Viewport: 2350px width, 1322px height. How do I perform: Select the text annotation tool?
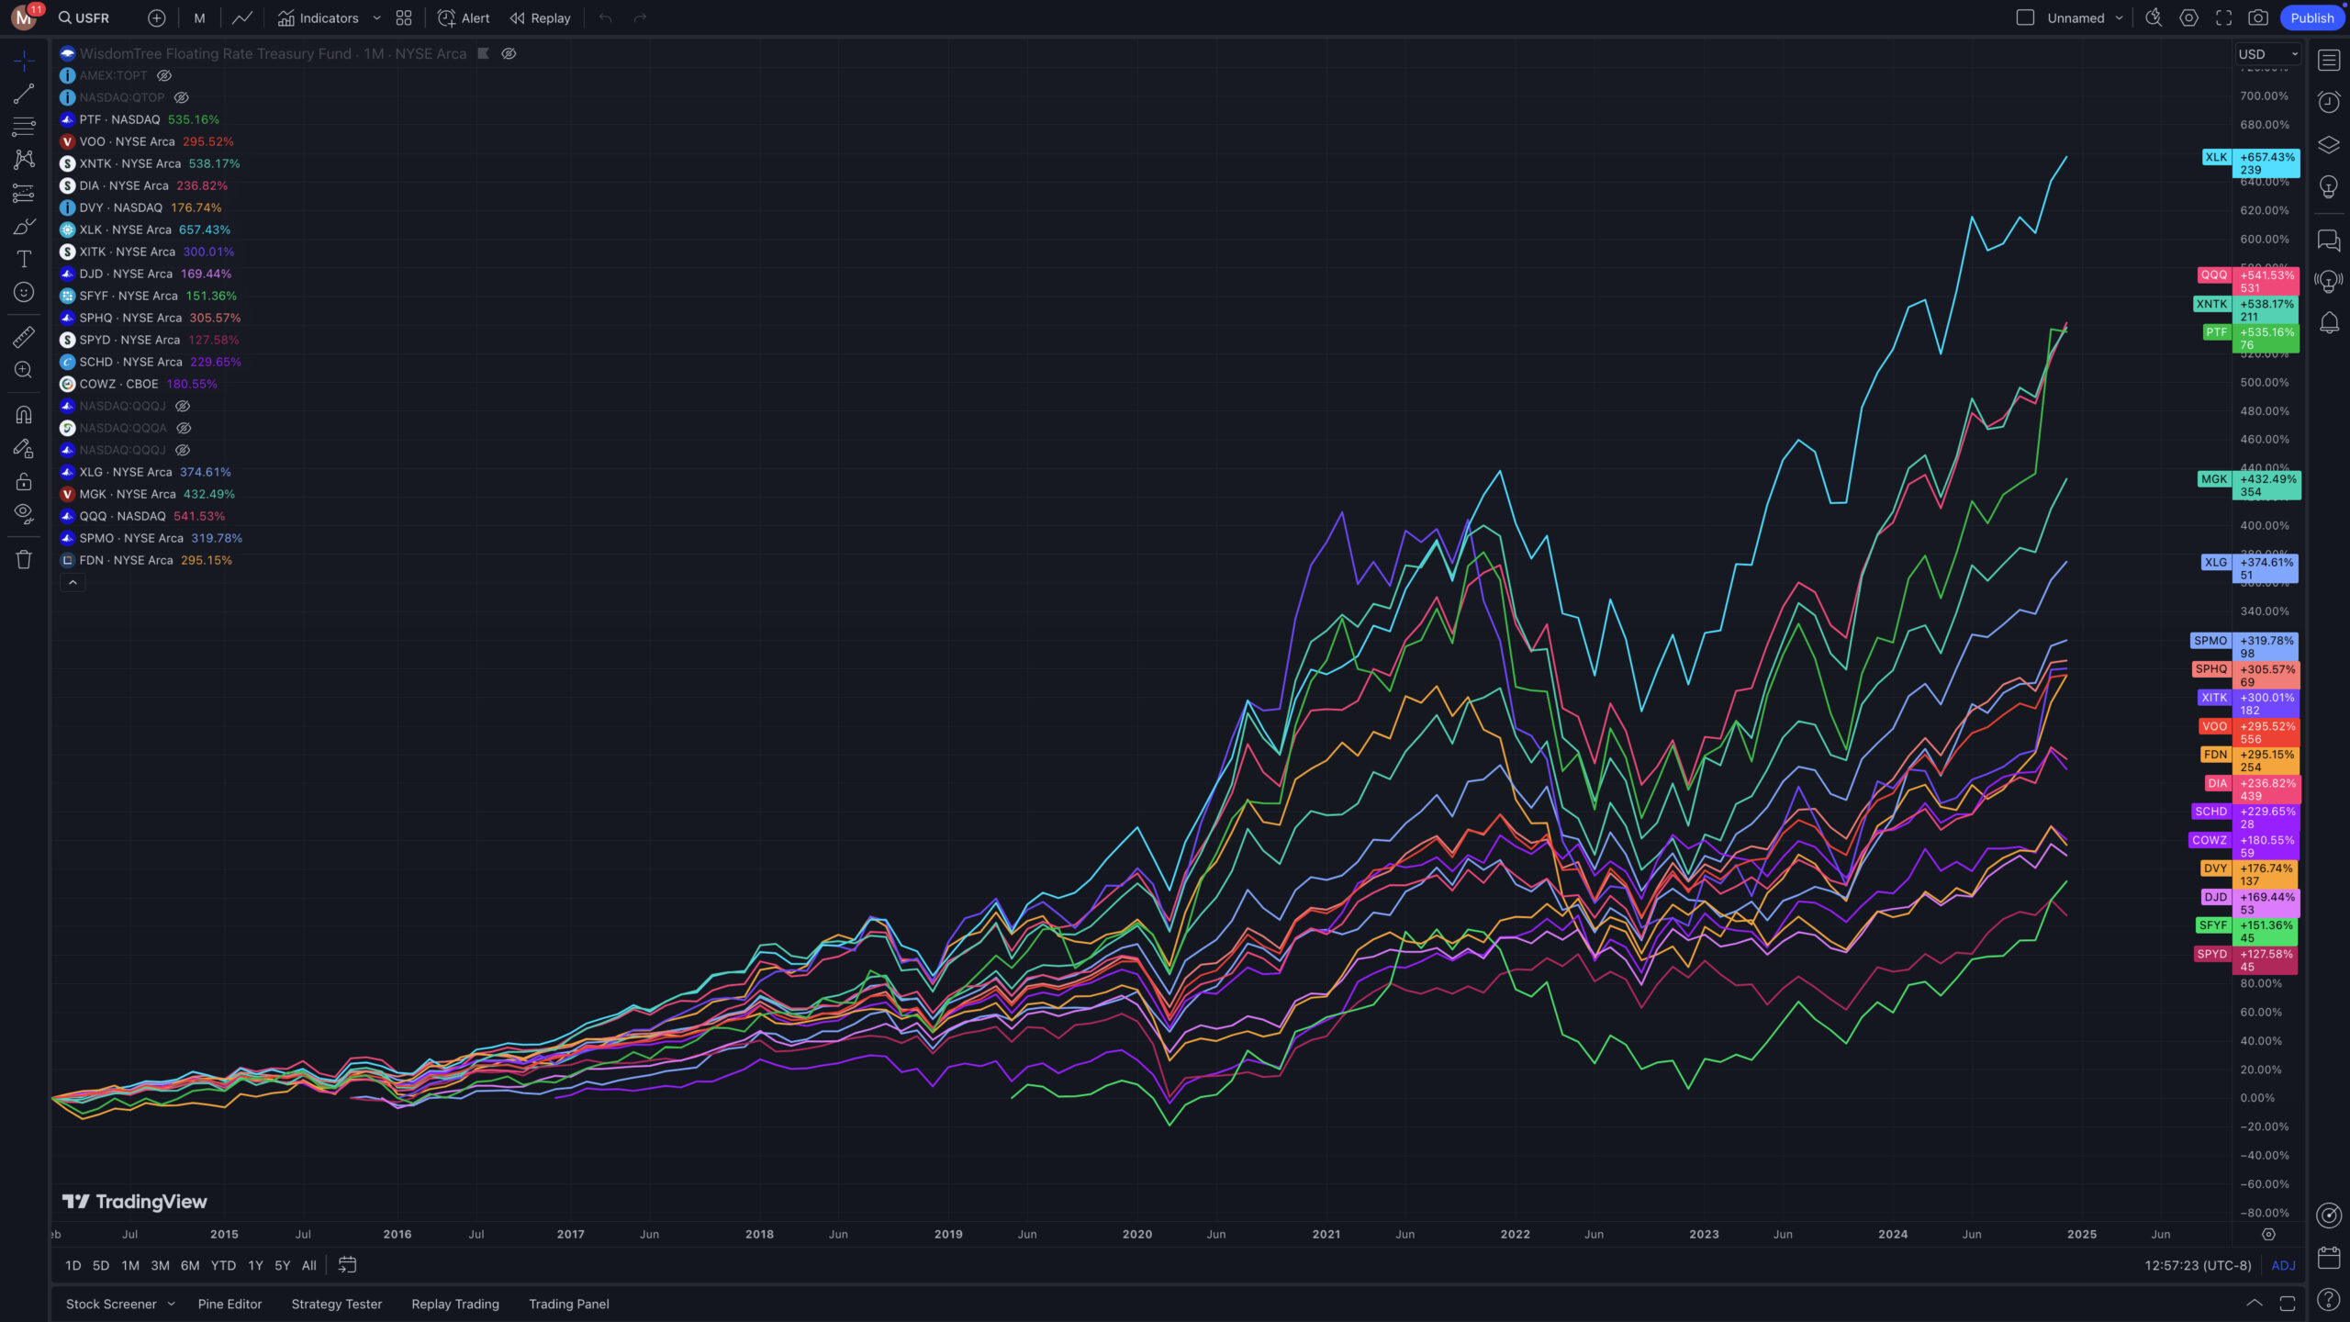(24, 259)
